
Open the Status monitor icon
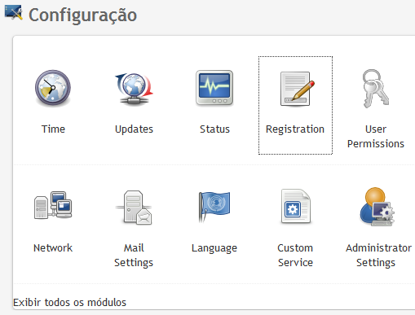[x=214, y=88]
